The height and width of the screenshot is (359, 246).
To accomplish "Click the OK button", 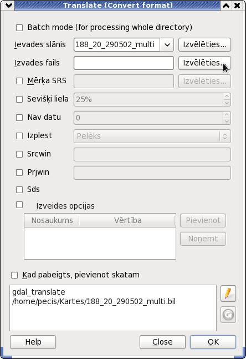I will click(x=213, y=342).
